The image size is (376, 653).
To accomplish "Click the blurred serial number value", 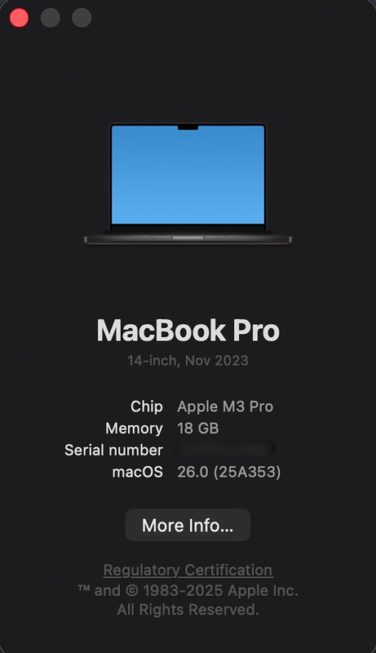I will 225,450.
